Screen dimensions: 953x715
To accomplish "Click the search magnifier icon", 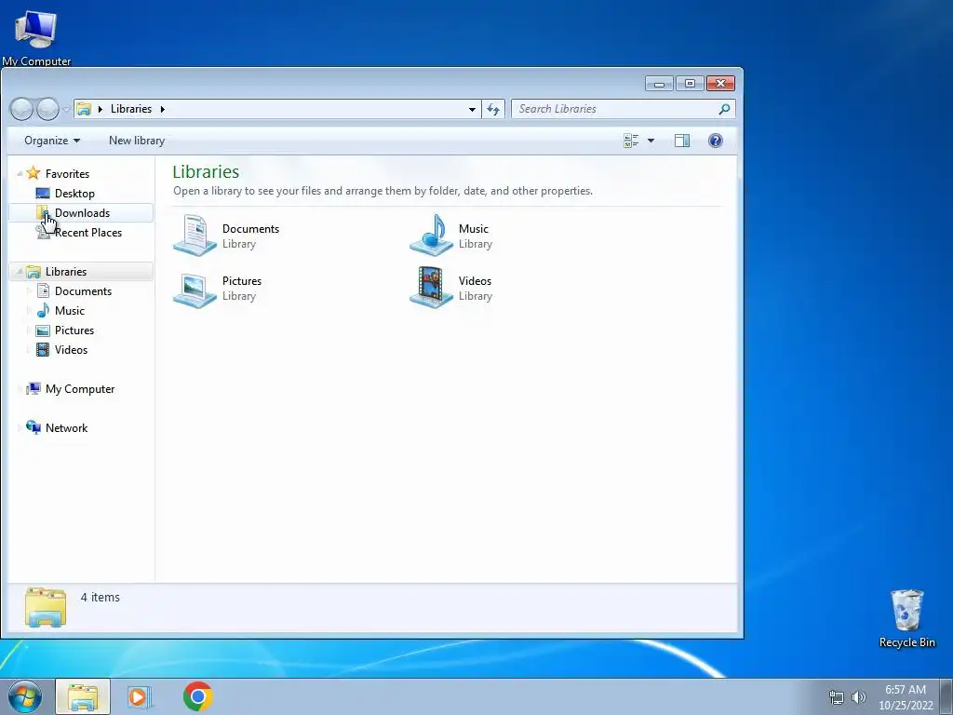I will point(724,110).
